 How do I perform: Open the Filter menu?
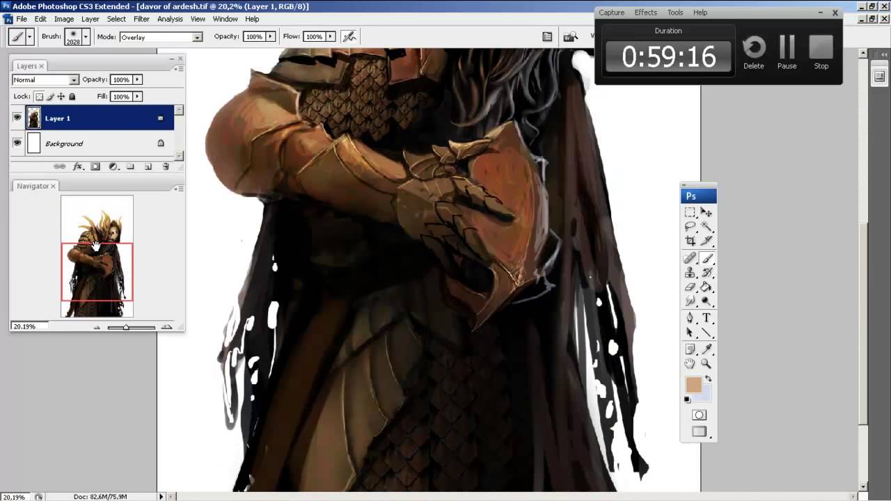click(x=141, y=19)
